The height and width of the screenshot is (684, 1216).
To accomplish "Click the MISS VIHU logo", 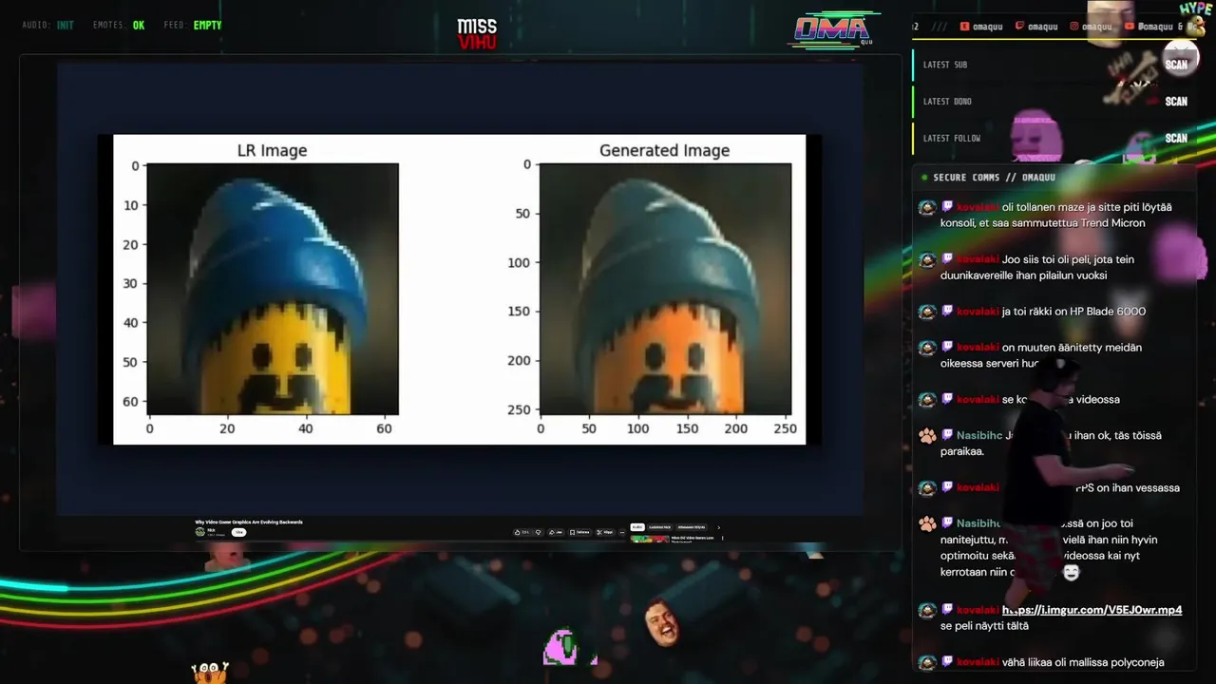I will click(x=477, y=33).
